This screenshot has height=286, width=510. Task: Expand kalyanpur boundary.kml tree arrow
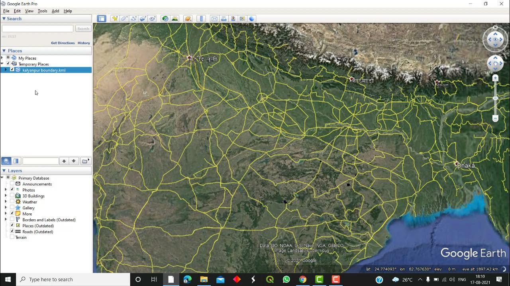pyautogui.click(x=6, y=70)
